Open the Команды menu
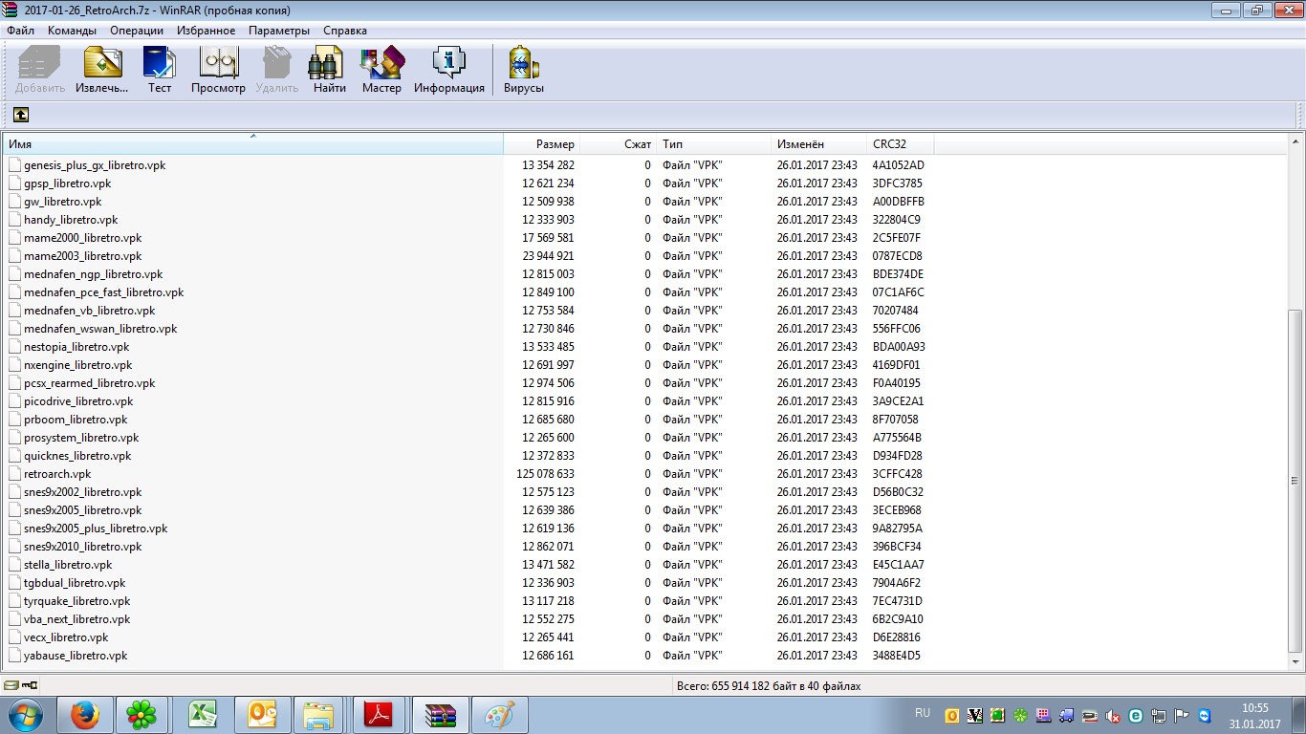The image size is (1306, 734). click(72, 31)
